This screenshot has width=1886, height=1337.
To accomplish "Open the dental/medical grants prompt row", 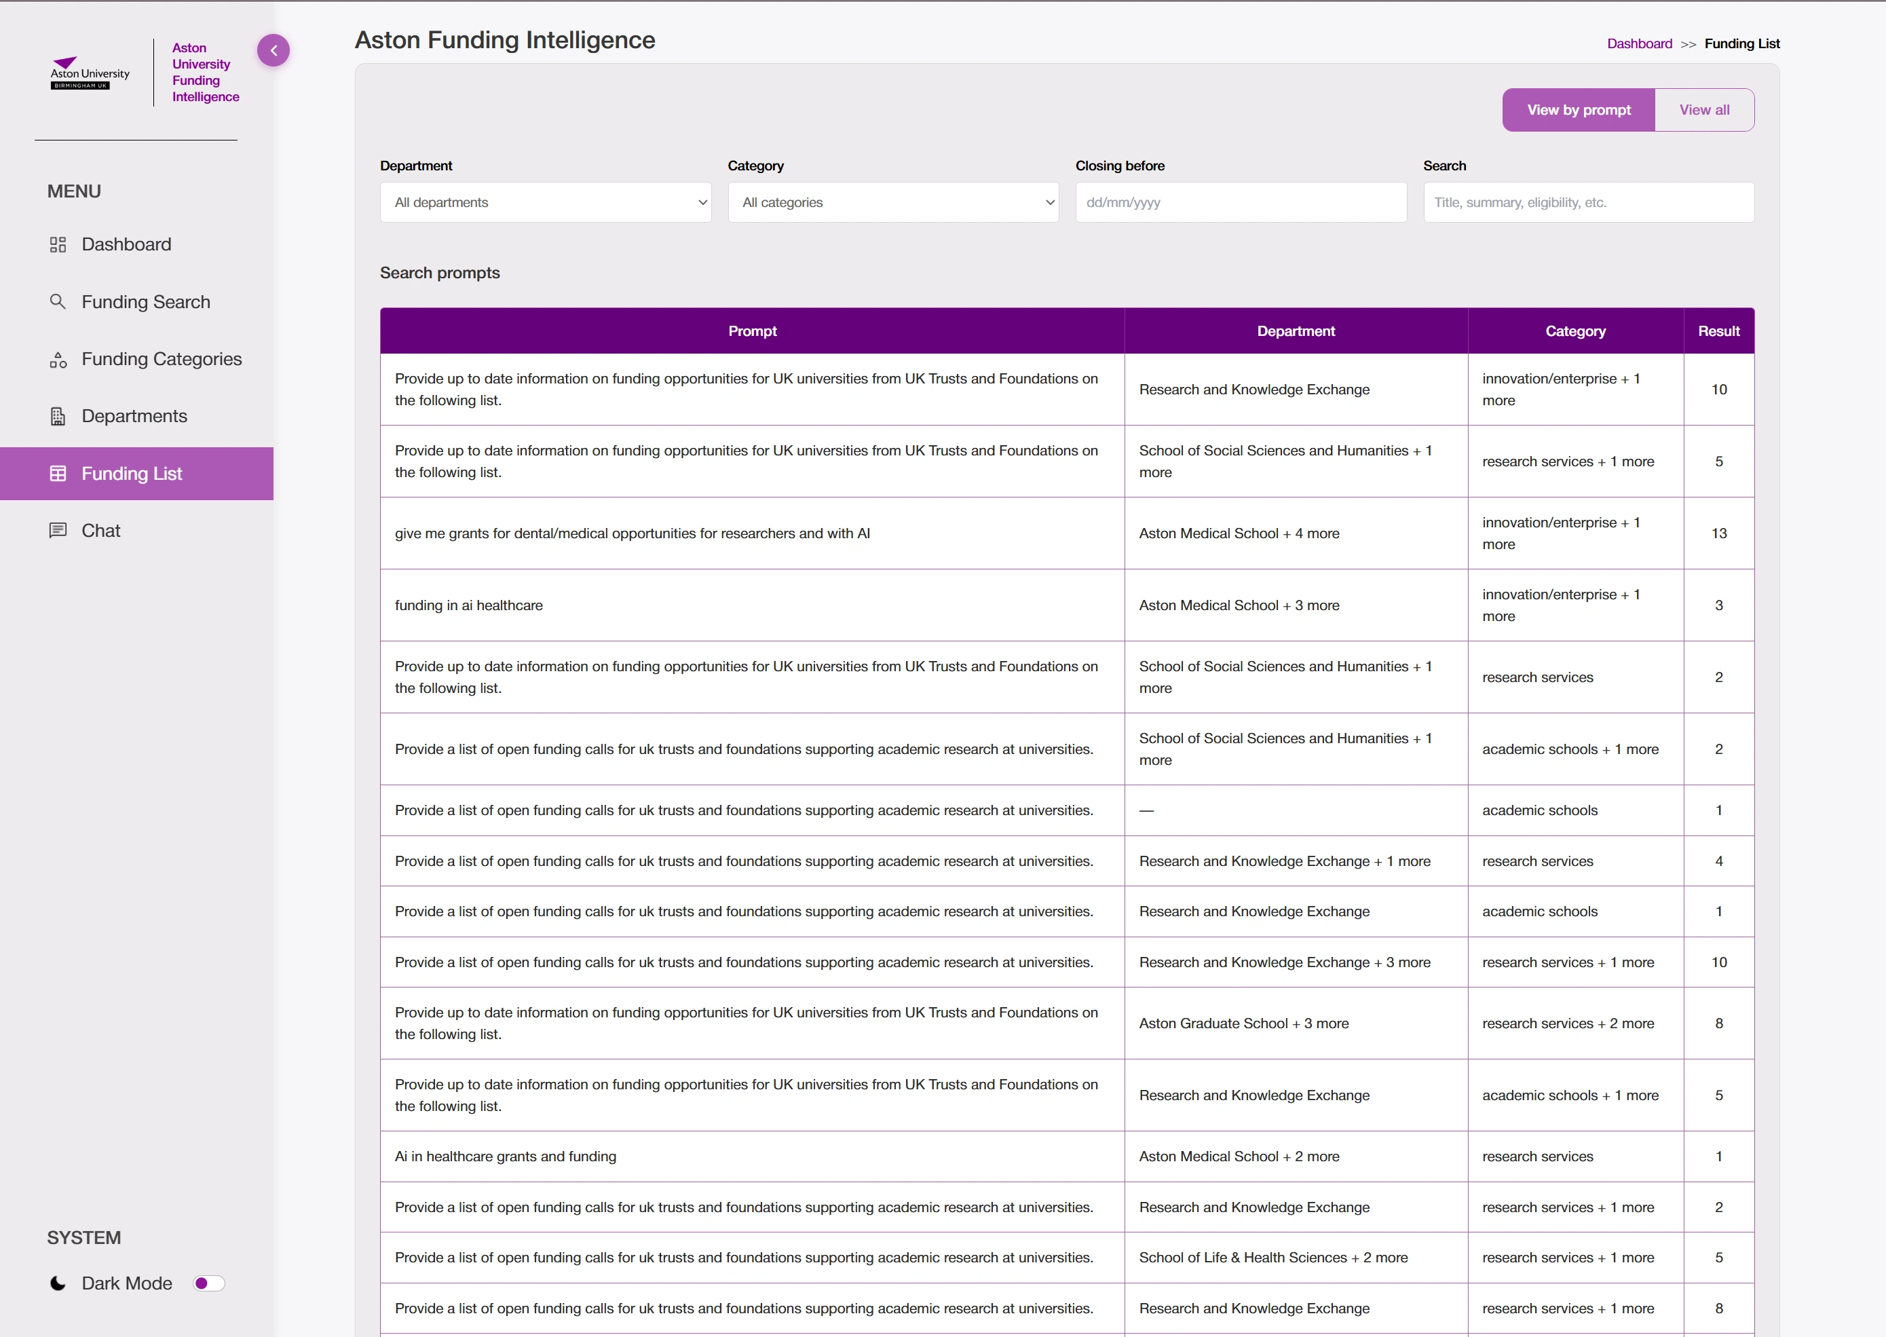I will 631,533.
